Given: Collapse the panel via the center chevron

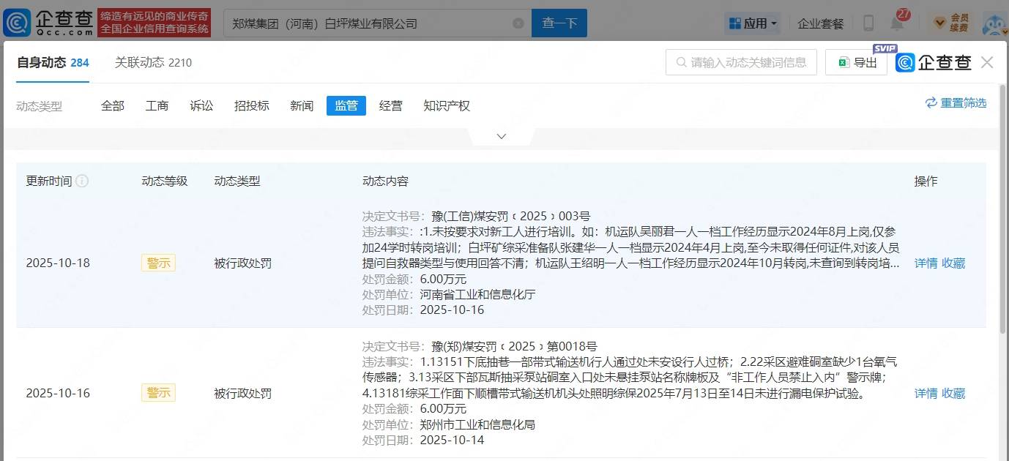Looking at the screenshot, I should (501, 135).
